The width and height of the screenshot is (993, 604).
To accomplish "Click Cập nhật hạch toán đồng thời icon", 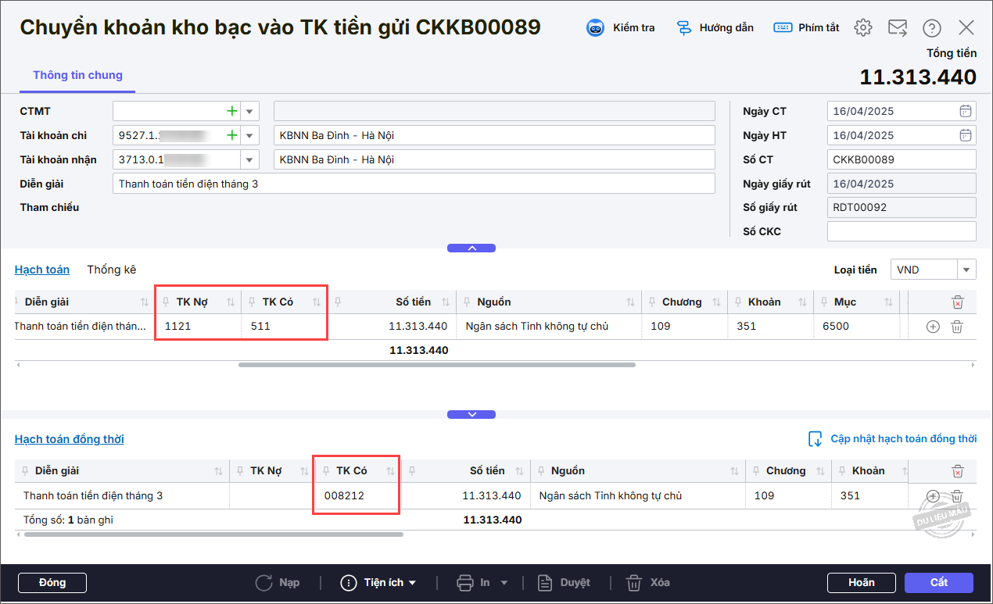I will point(816,438).
